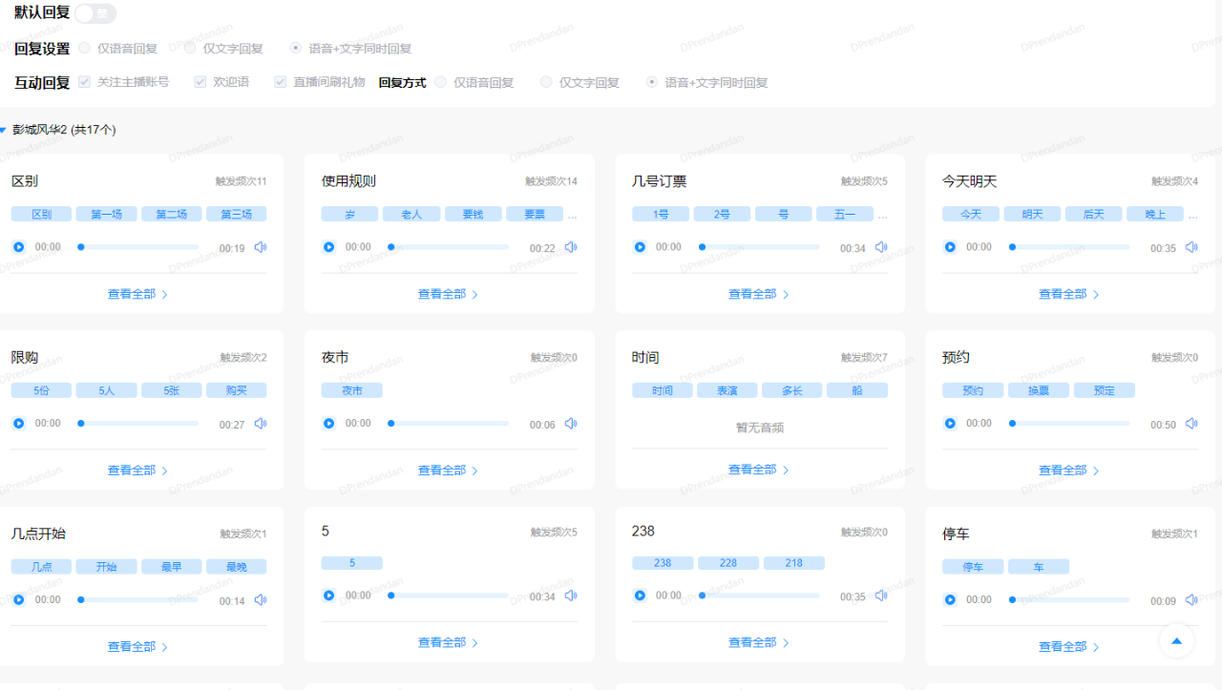Image resolution: width=1222 pixels, height=690 pixels.
Task: Click the volume icon on 夜市 card
Action: coord(570,423)
